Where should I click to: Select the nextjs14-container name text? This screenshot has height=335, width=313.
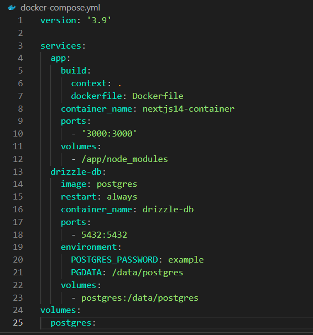189,109
